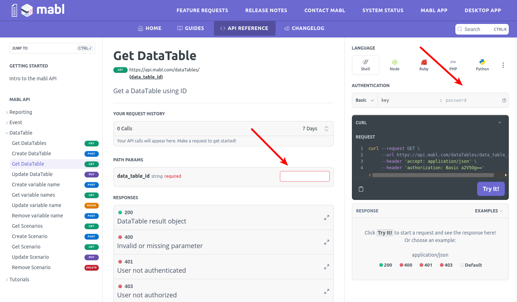
Task: Open the API Reference tab
Action: [x=245, y=28]
